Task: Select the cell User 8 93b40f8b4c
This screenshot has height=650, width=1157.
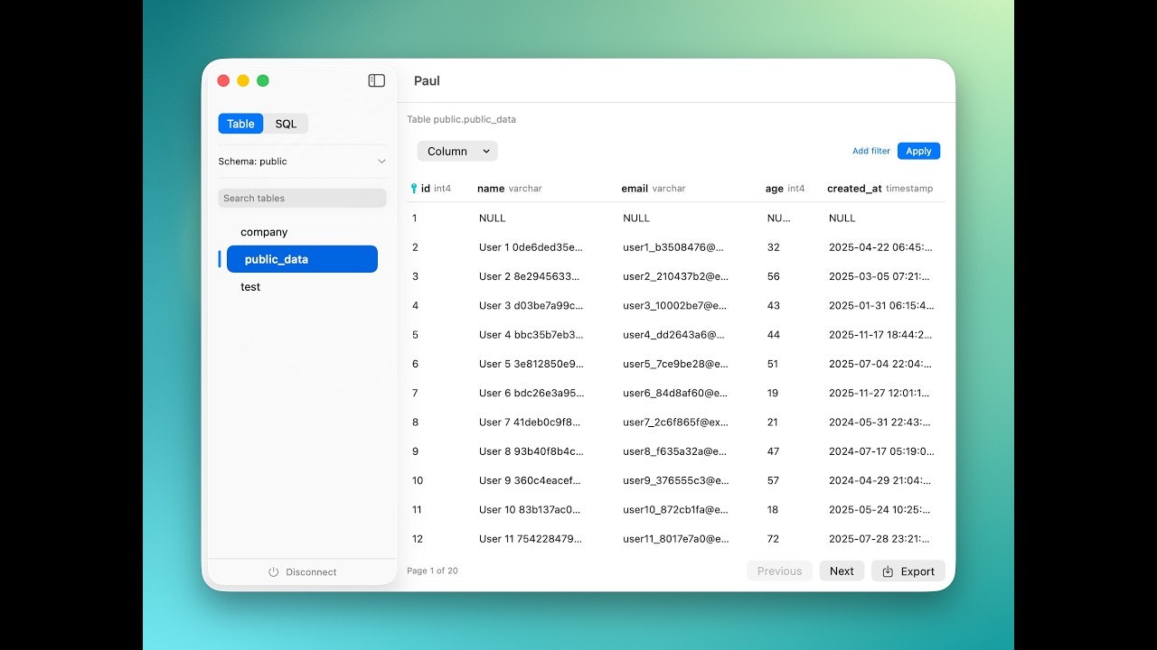Action: coord(531,451)
